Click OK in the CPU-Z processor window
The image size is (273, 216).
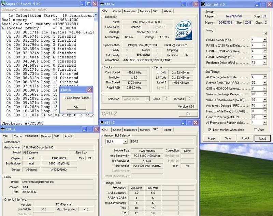[x=188, y=114]
